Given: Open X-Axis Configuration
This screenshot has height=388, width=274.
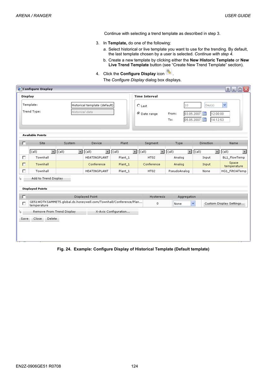Looking at the screenshot, I should pyautogui.click(x=113, y=212).
